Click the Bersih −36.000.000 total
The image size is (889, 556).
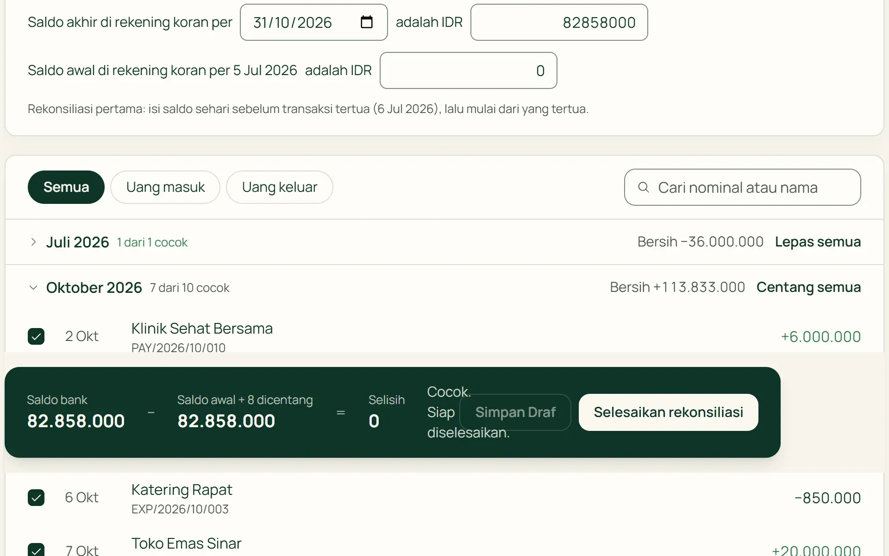pos(700,242)
